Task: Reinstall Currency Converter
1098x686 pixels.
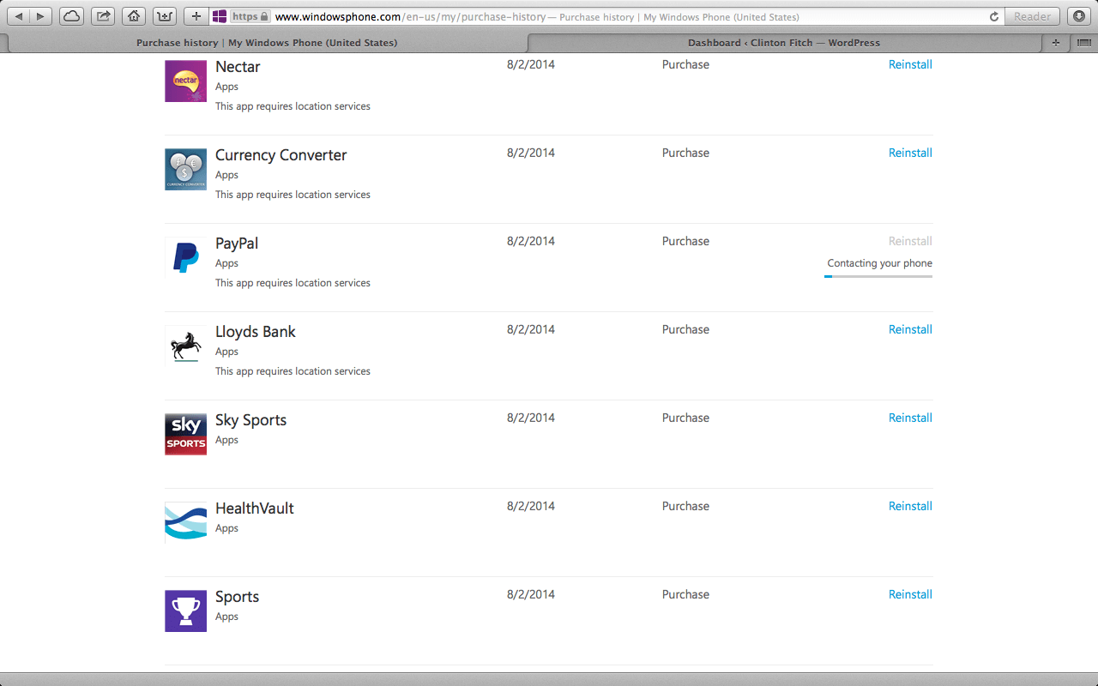Action: [x=910, y=153]
